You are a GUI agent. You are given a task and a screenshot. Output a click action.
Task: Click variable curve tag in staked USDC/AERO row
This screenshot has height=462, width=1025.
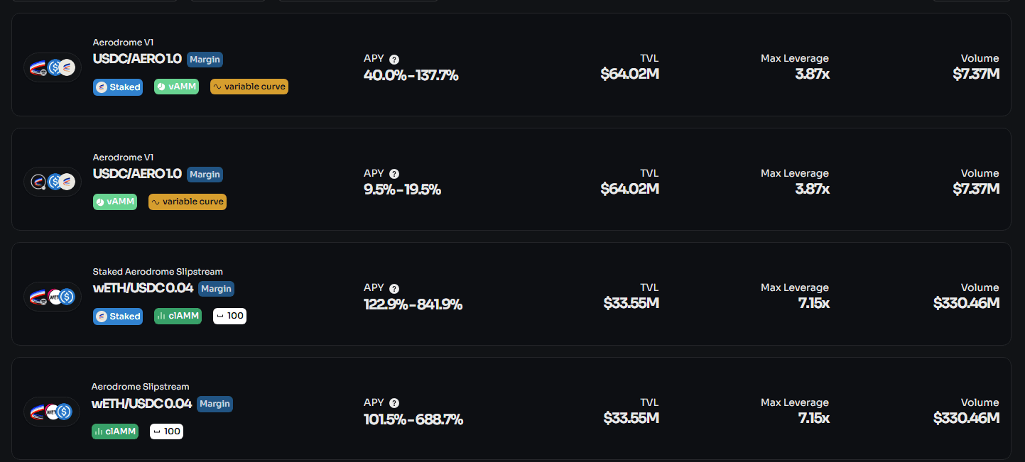tap(249, 87)
